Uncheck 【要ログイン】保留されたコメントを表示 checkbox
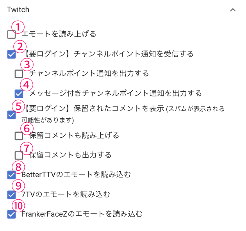The image size is (246, 231). tap(11, 115)
